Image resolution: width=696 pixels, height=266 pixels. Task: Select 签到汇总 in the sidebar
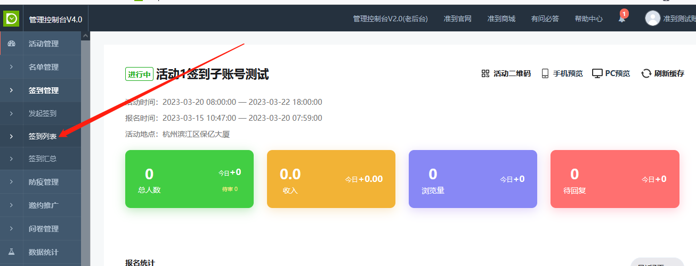point(43,159)
